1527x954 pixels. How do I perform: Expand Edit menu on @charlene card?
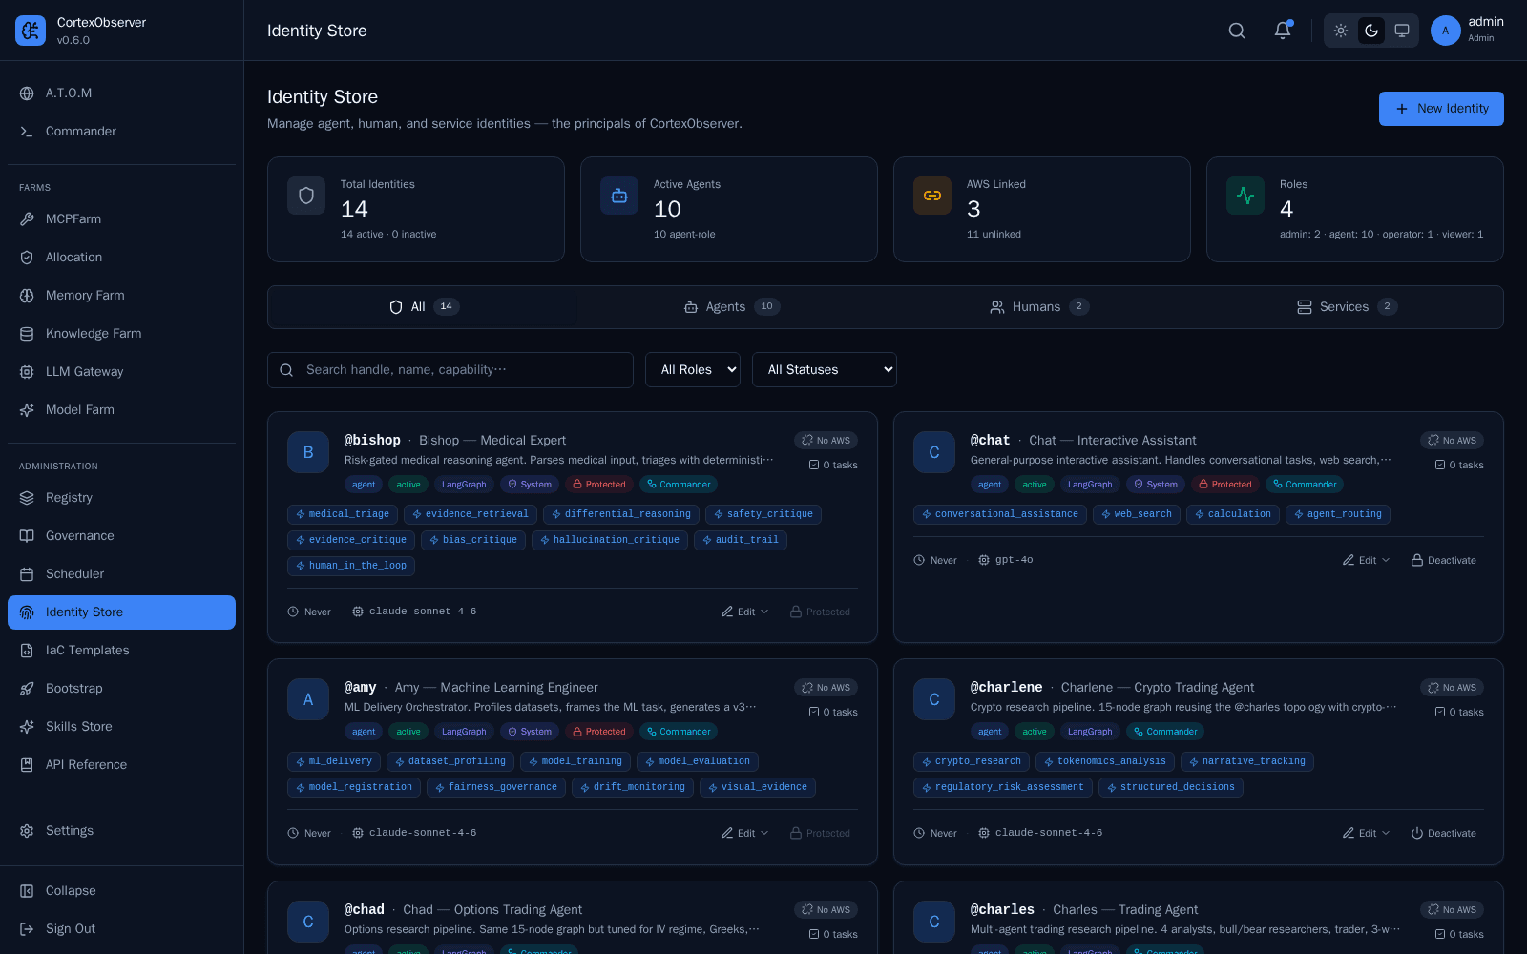[x=1367, y=833]
